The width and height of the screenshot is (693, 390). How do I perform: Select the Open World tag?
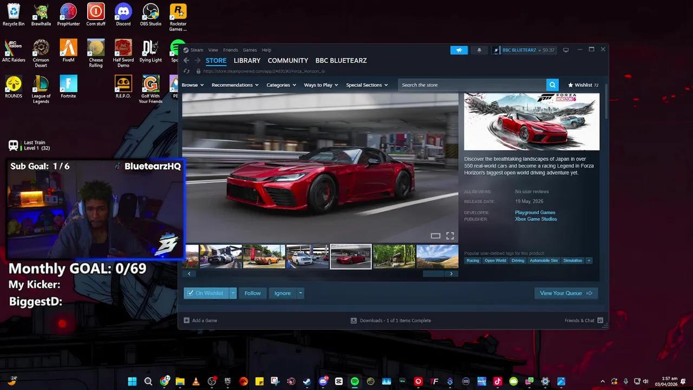pyautogui.click(x=495, y=261)
